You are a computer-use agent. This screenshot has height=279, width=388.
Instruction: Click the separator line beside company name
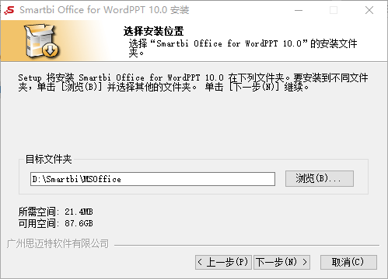(x=246, y=245)
